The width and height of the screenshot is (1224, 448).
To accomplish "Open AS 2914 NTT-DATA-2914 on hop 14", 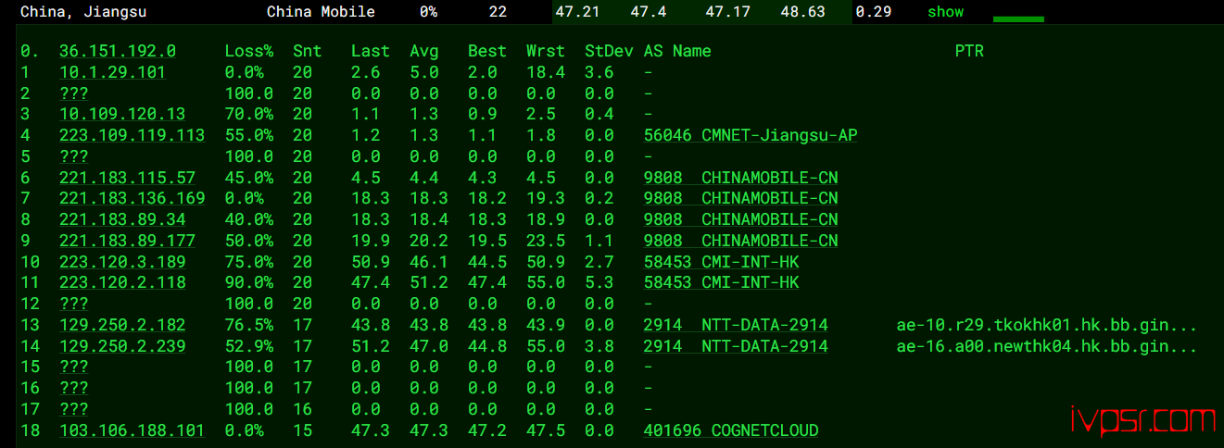I will [736, 346].
